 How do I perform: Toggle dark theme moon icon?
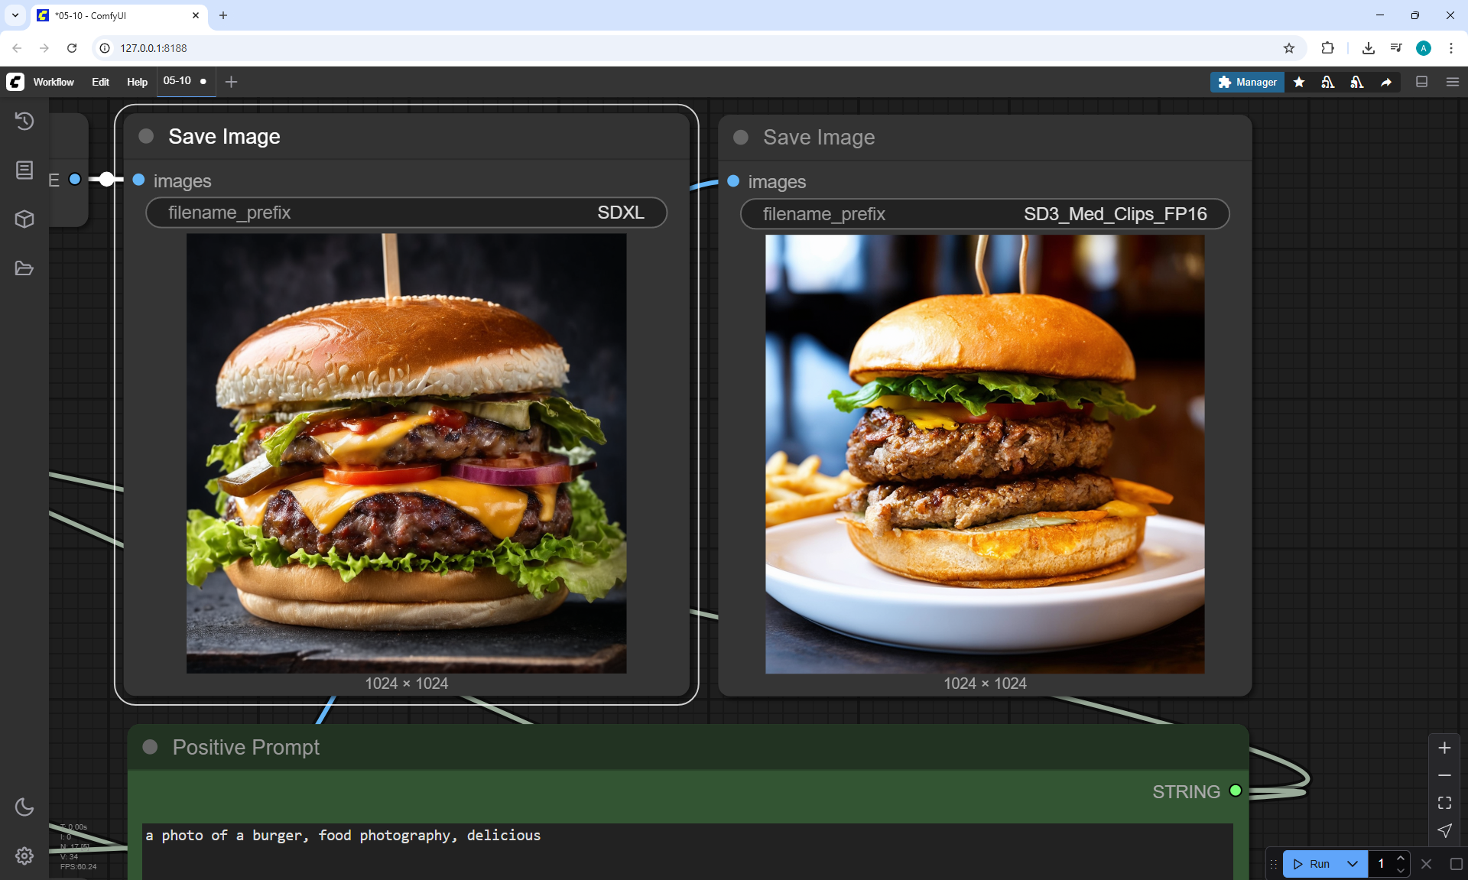tap(24, 807)
